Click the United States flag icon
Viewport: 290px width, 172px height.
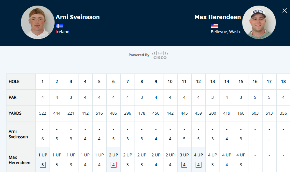[214, 26]
